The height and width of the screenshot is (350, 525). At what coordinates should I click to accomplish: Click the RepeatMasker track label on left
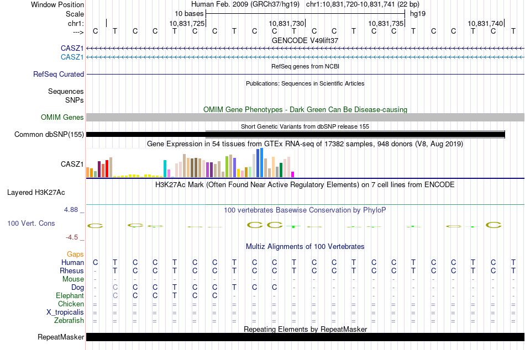pos(61,337)
